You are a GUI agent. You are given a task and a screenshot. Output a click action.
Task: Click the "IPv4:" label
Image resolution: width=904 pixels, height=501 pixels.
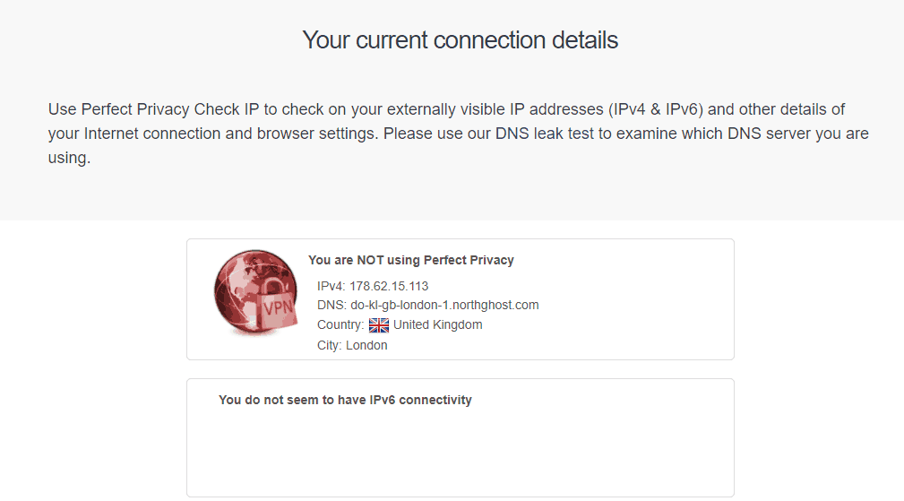(x=331, y=286)
